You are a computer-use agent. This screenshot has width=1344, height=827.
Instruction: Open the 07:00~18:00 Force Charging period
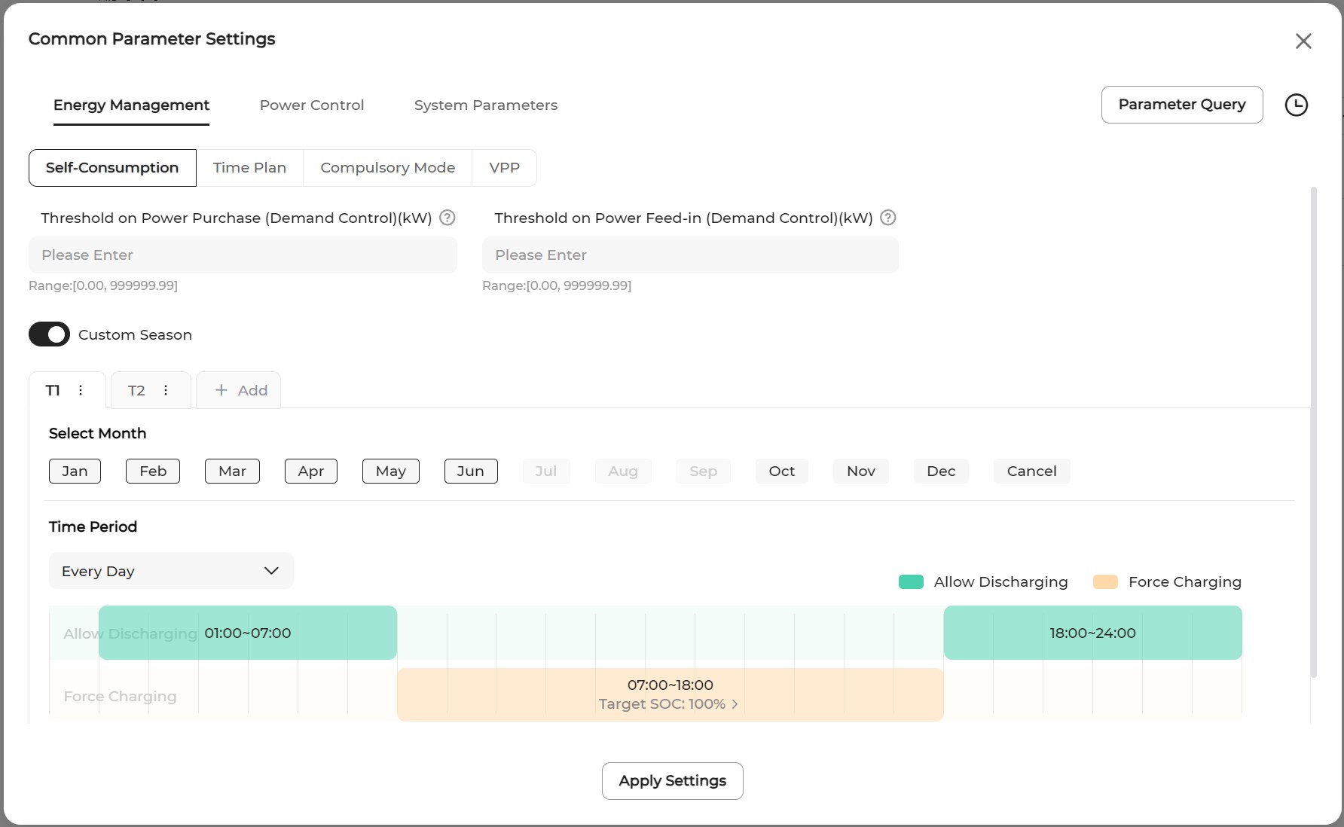click(x=670, y=685)
